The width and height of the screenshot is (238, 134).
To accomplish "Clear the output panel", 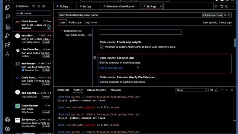I will click(x=212, y=90).
